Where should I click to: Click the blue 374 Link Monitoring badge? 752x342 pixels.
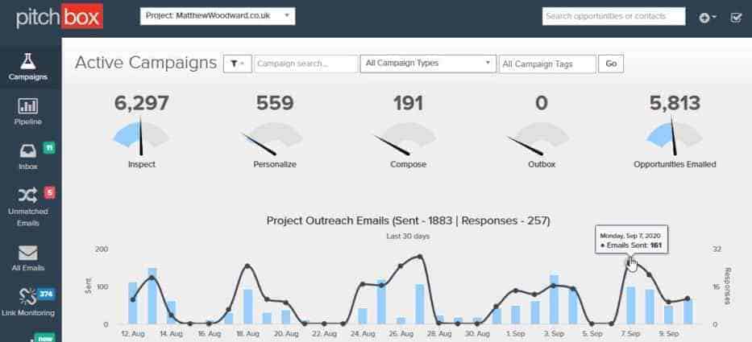tap(47, 294)
